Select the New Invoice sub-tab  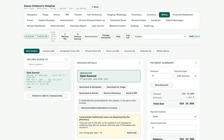(x=32, y=51)
